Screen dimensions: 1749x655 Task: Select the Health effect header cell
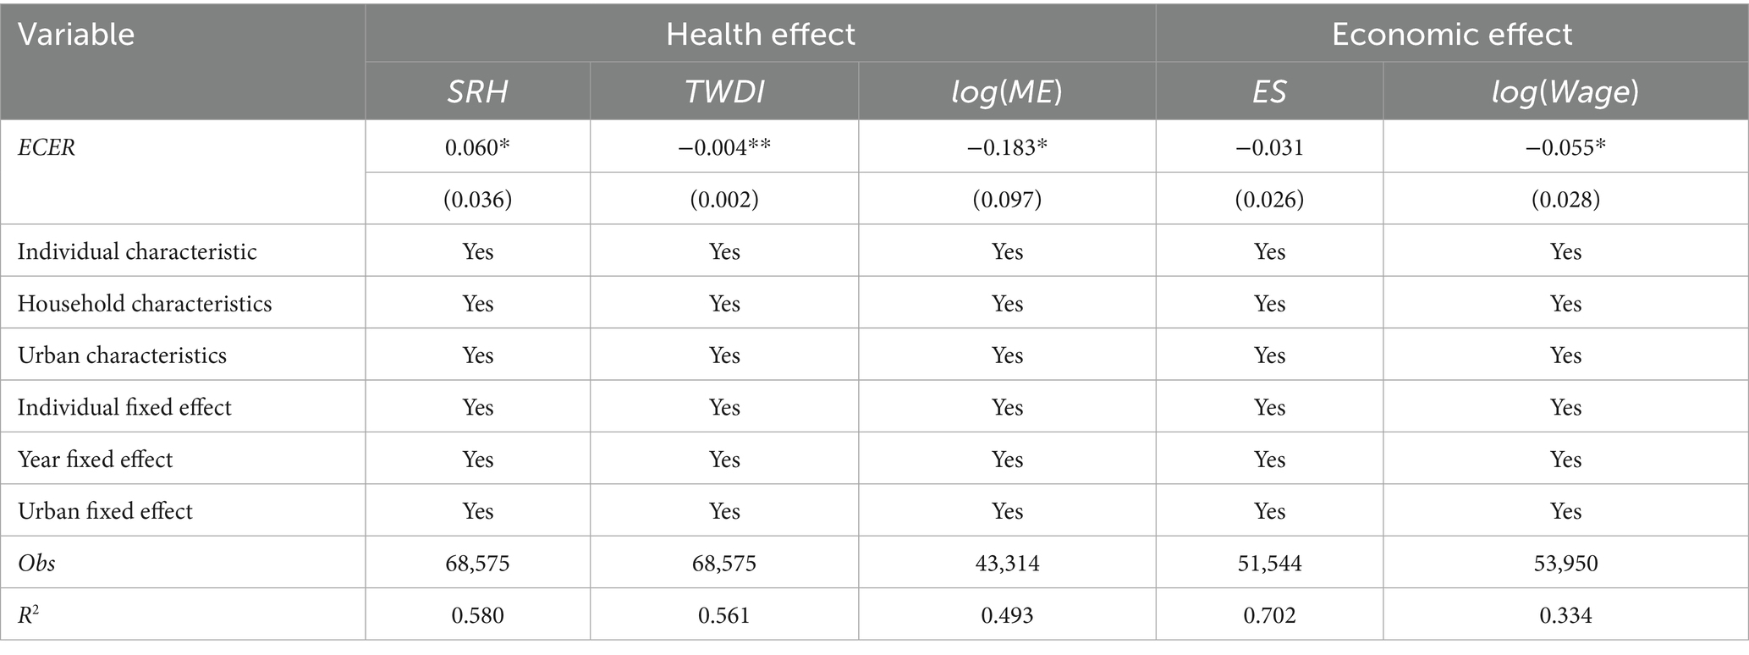coord(760,35)
